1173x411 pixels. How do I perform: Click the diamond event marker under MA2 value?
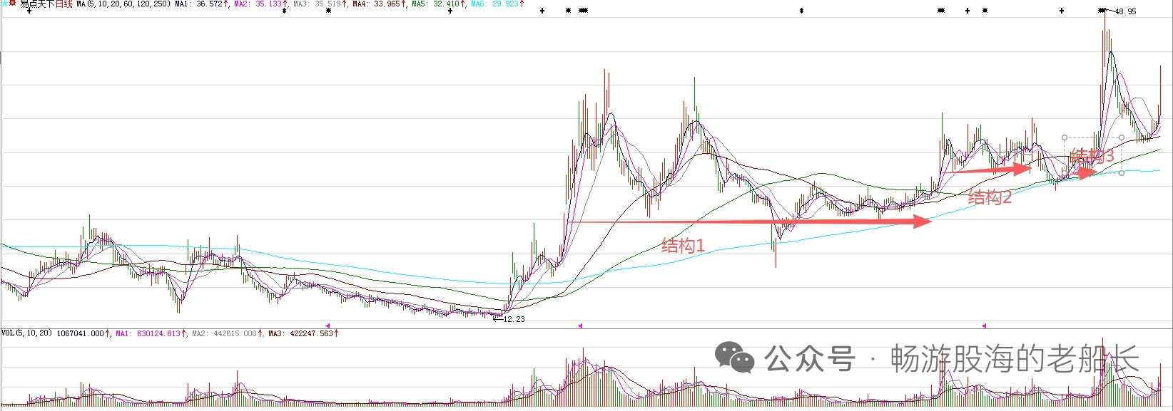285,11
